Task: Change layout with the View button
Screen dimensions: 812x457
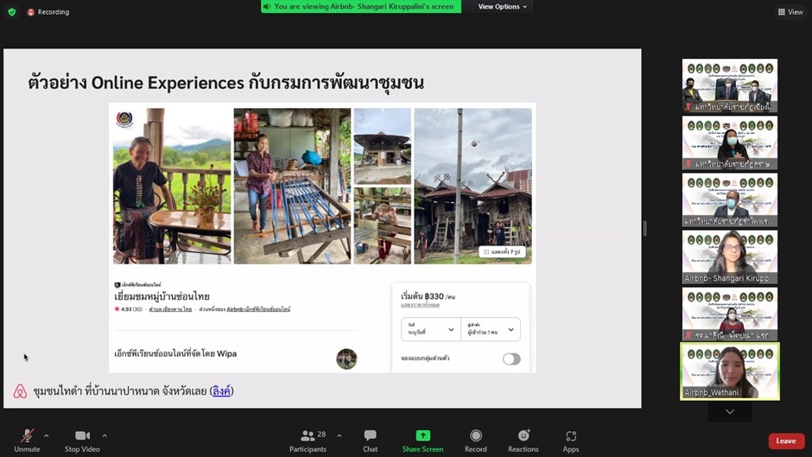Action: pyautogui.click(x=790, y=12)
